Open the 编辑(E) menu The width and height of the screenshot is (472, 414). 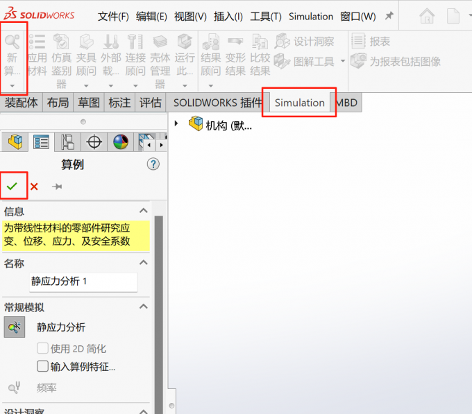[x=151, y=17]
